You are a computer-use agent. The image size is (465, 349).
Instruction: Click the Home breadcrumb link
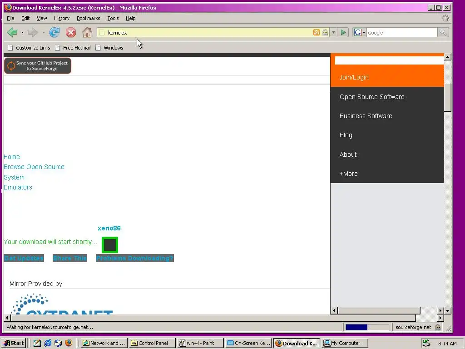coord(11,157)
